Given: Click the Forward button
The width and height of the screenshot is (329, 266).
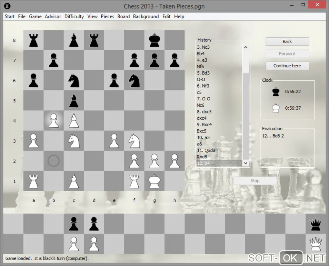Looking at the screenshot, I should pos(287,54).
